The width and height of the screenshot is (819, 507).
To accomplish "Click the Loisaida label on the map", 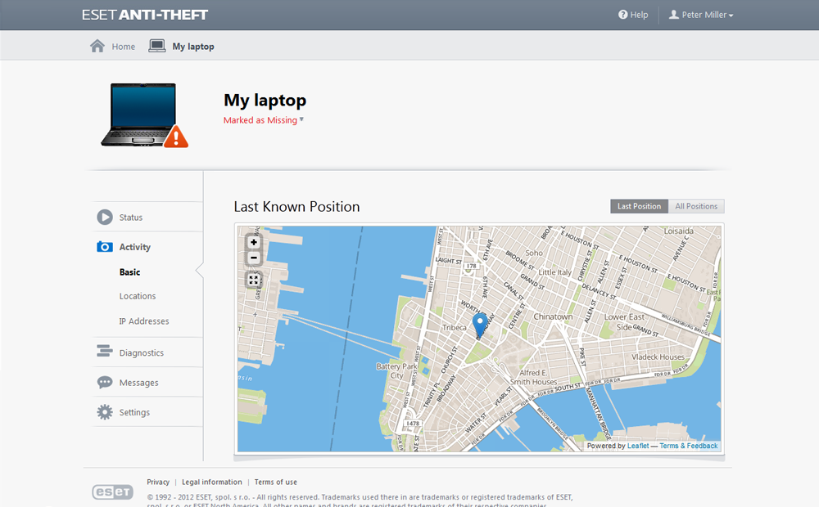I will click(678, 231).
